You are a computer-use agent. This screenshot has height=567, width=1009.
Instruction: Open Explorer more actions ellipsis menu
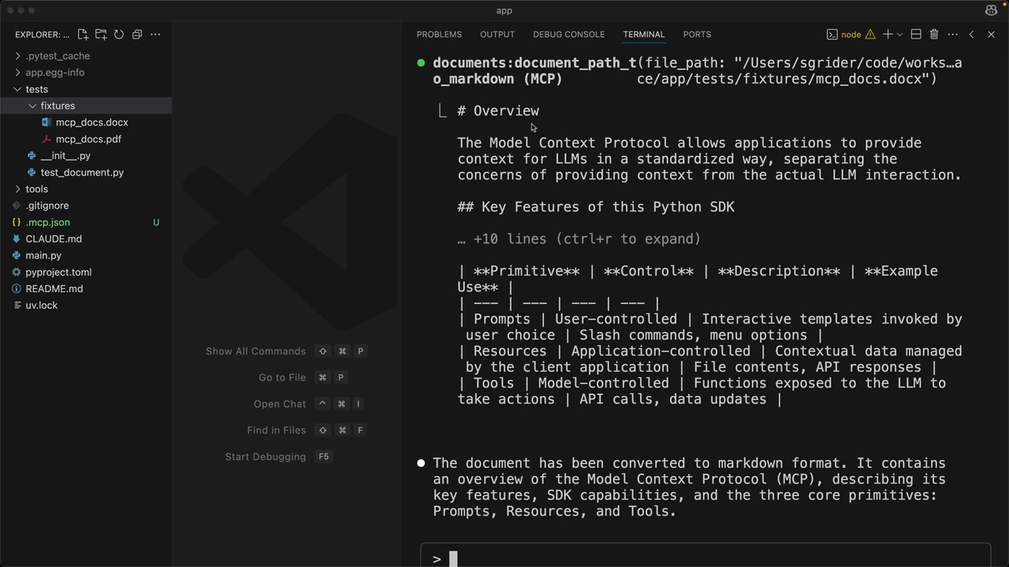(155, 35)
